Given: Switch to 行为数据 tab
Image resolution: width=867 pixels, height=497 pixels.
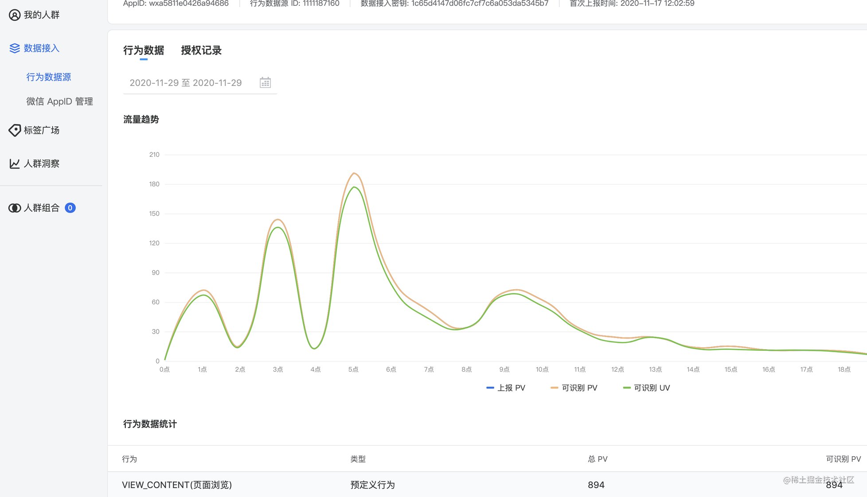Looking at the screenshot, I should pyautogui.click(x=144, y=50).
